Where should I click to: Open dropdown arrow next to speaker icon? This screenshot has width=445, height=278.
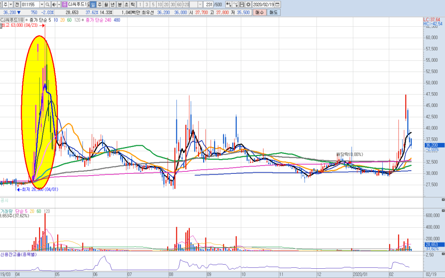pos(59,4)
